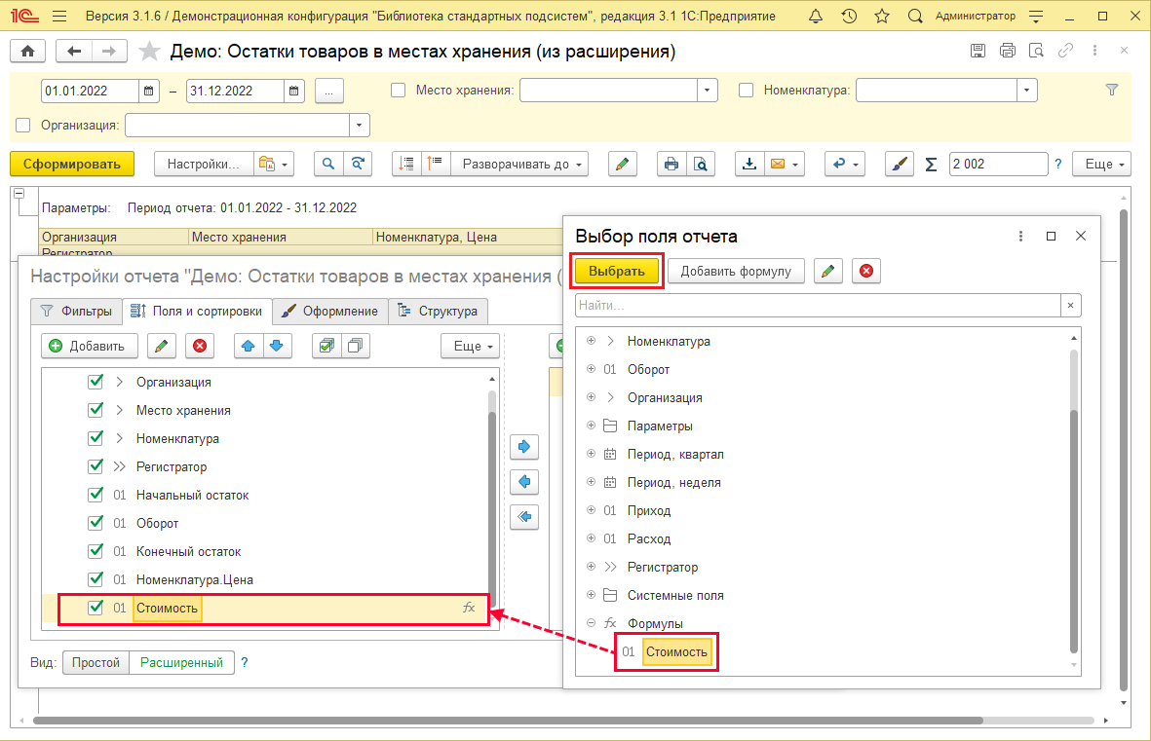Open the Организация filter dropdown list

pos(359,126)
